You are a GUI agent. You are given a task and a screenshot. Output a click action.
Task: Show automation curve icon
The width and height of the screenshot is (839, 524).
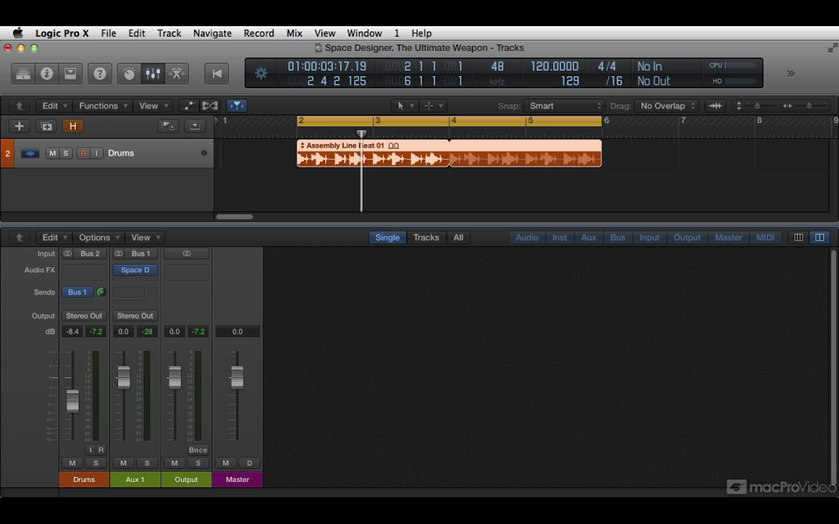(x=188, y=105)
